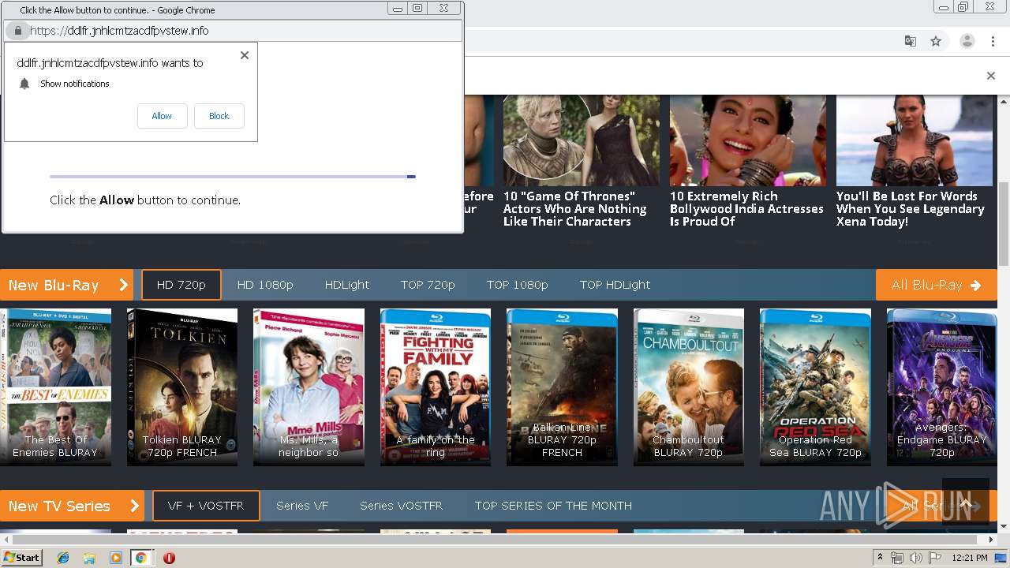Viewport: 1010px width, 568px height.
Task: Click the Google Translate icon in address bar
Action: [910, 41]
